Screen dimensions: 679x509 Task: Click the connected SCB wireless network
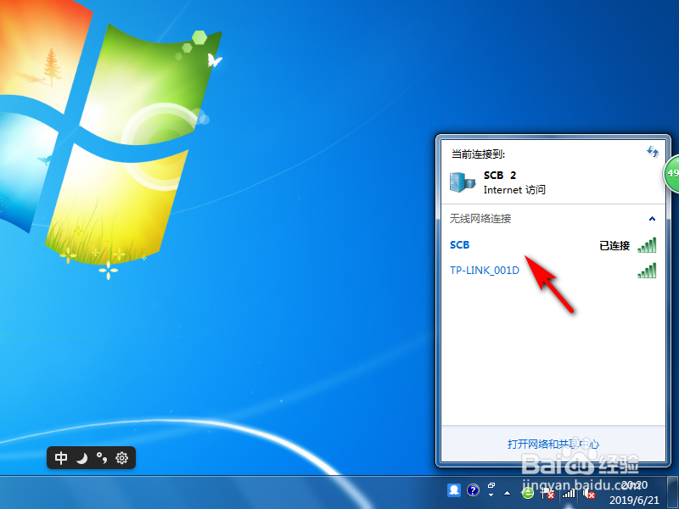pos(553,245)
